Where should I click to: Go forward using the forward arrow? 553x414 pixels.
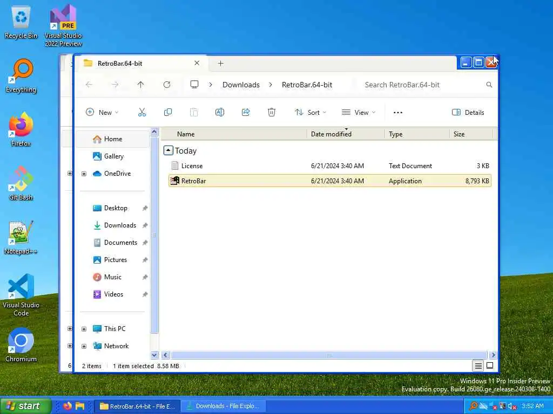pos(115,85)
